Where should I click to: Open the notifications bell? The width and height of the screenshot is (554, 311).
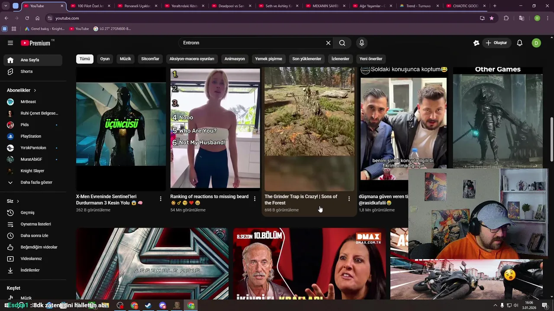point(520,43)
